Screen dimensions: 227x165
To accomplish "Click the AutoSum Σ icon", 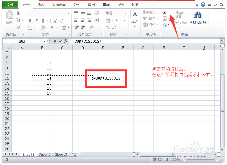I will (x=165, y=12).
